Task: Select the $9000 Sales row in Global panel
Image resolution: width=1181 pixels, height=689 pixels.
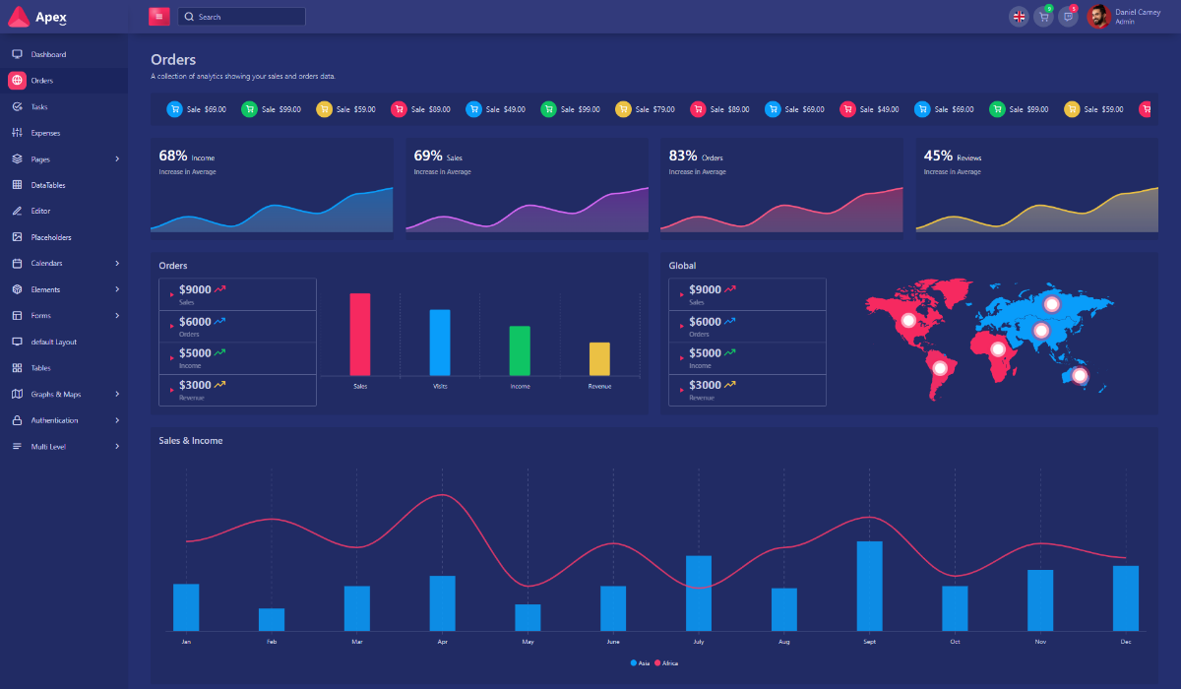Action: pyautogui.click(x=747, y=293)
